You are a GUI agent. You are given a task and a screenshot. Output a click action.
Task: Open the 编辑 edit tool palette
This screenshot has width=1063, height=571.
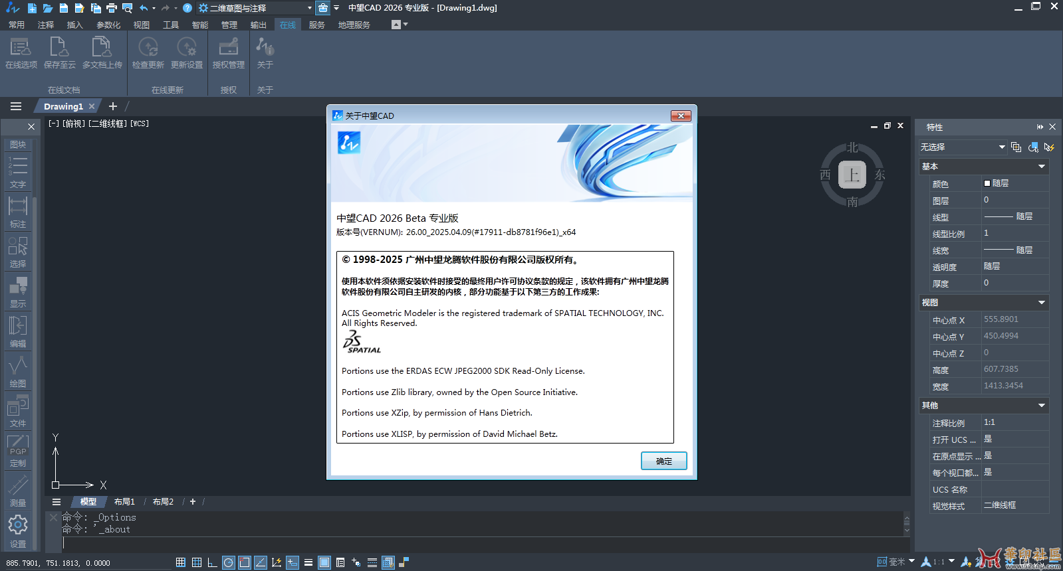tap(18, 331)
